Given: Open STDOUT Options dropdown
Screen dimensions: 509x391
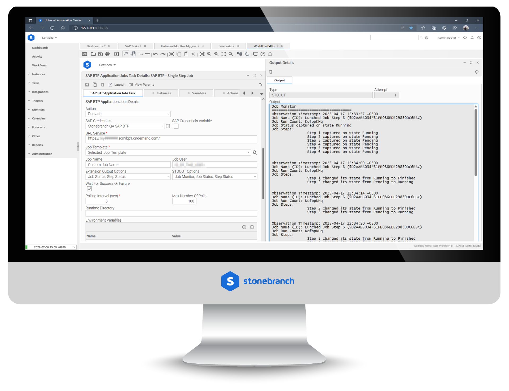Looking at the screenshot, I should (214, 177).
